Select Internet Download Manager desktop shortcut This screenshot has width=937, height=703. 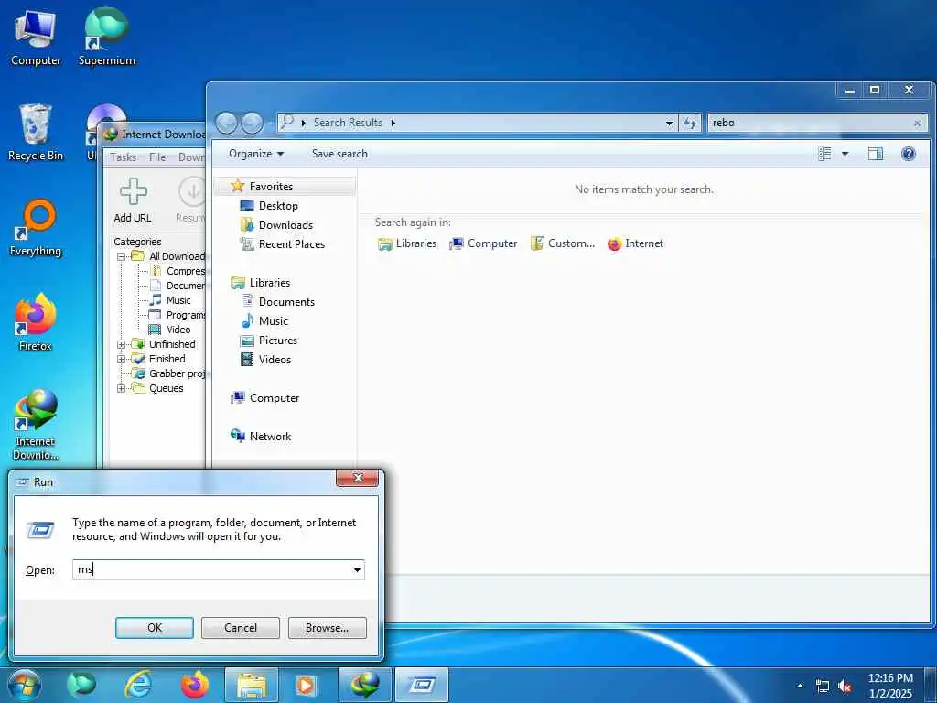click(x=36, y=424)
